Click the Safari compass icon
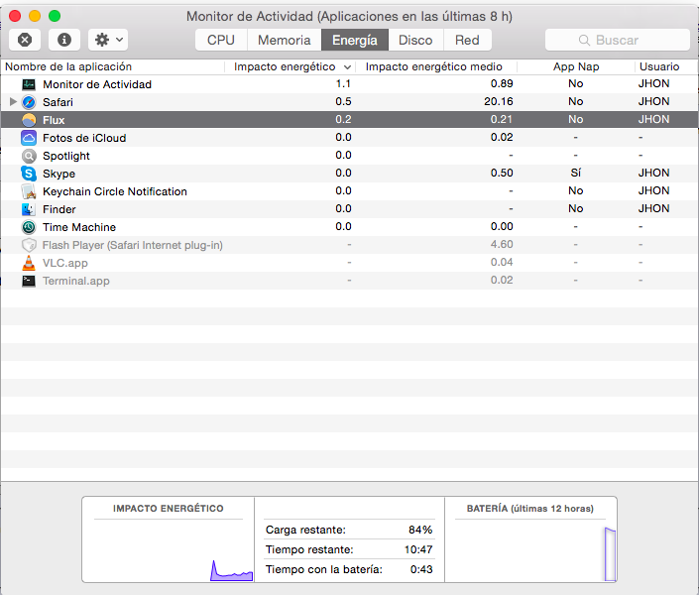Screen dimensions: 699x595 [29, 102]
